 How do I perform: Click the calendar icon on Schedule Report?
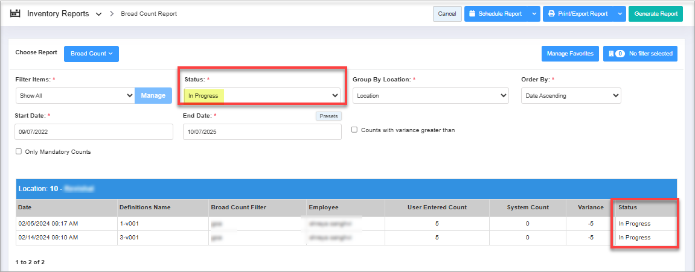472,14
